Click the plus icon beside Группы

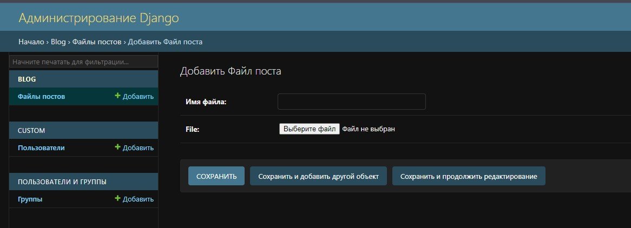click(x=117, y=198)
